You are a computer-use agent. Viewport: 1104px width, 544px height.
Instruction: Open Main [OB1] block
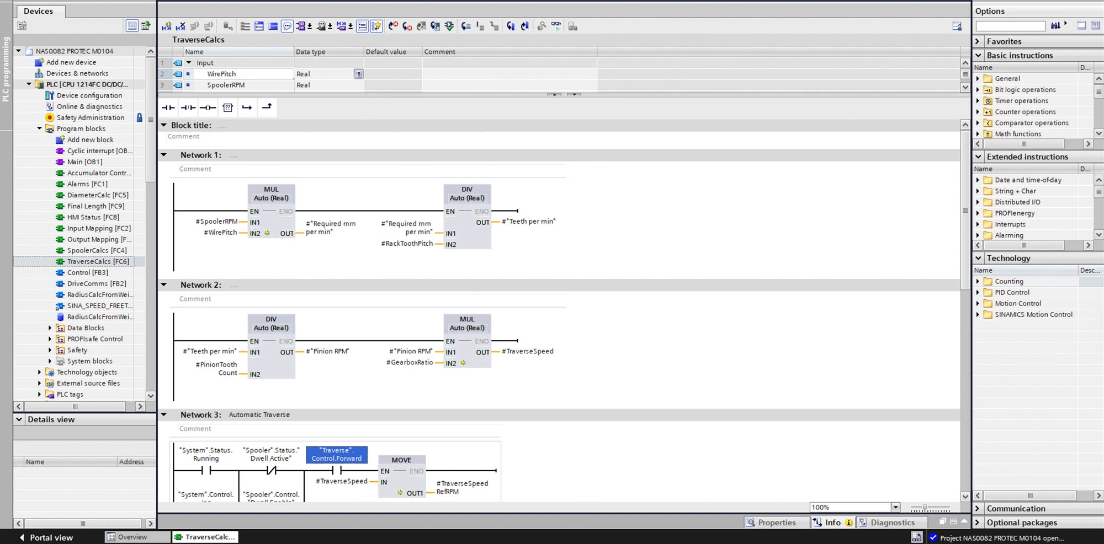(84, 161)
